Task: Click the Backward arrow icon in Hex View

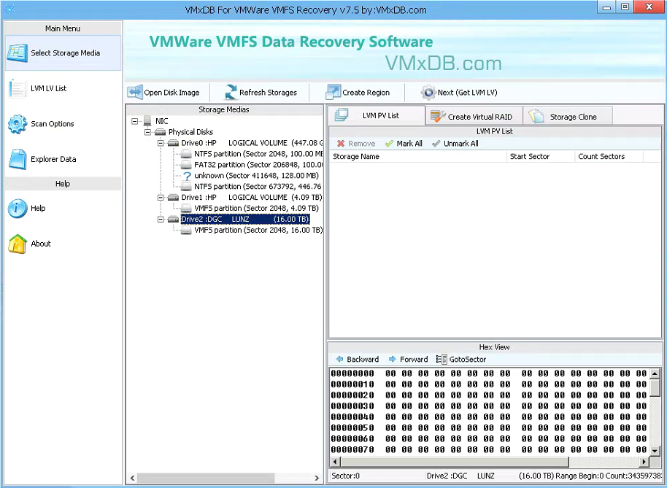Action: (x=339, y=359)
